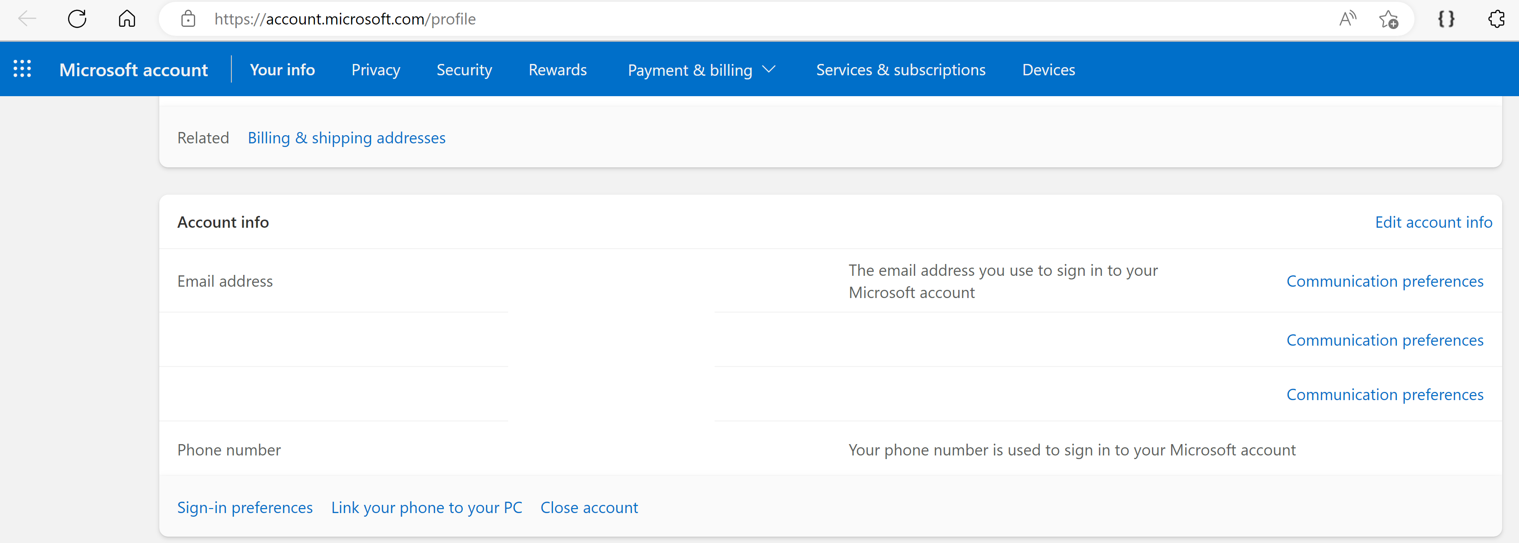This screenshot has height=543, width=1519.
Task: Open the Microsoft apps launcher grid
Action: point(22,69)
